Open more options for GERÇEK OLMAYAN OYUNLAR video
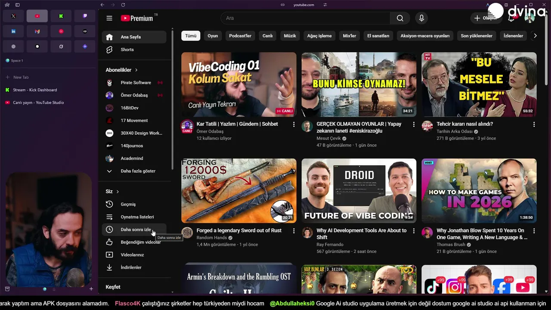 tap(414, 124)
